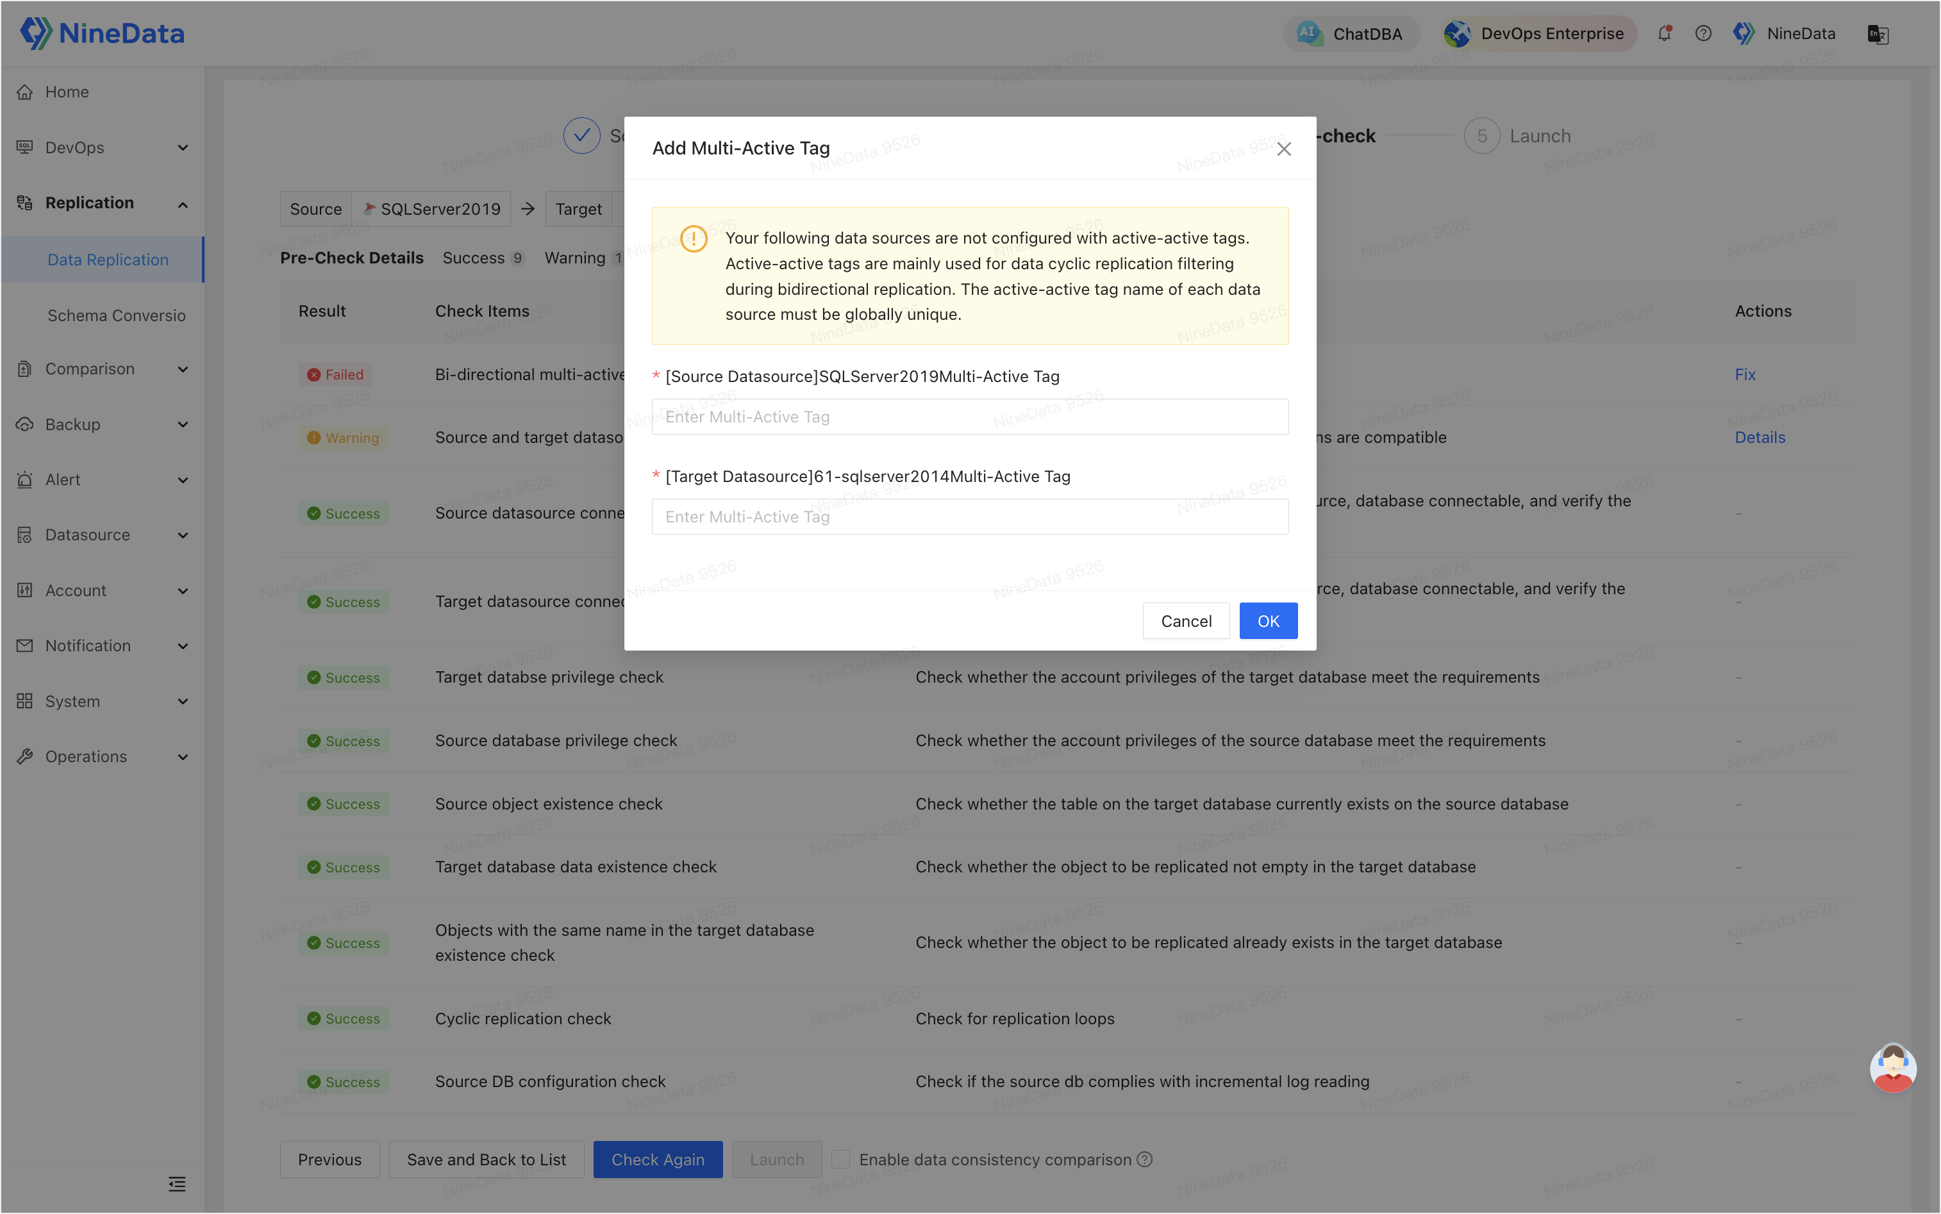Click the orange Warning status badge
Viewport: 1941px width, 1214px height.
pyautogui.click(x=344, y=438)
